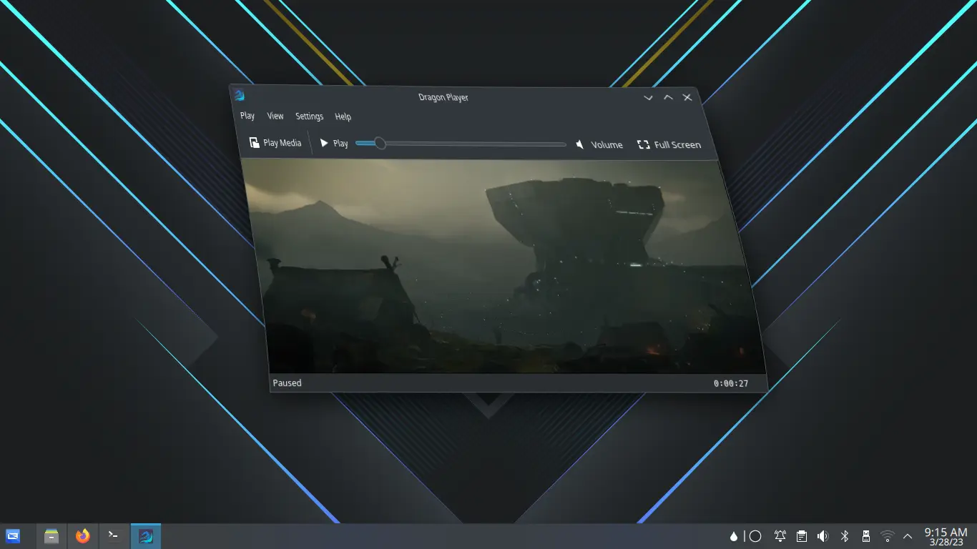
Task: Click the Dragon Player taskbar entry
Action: point(146,536)
